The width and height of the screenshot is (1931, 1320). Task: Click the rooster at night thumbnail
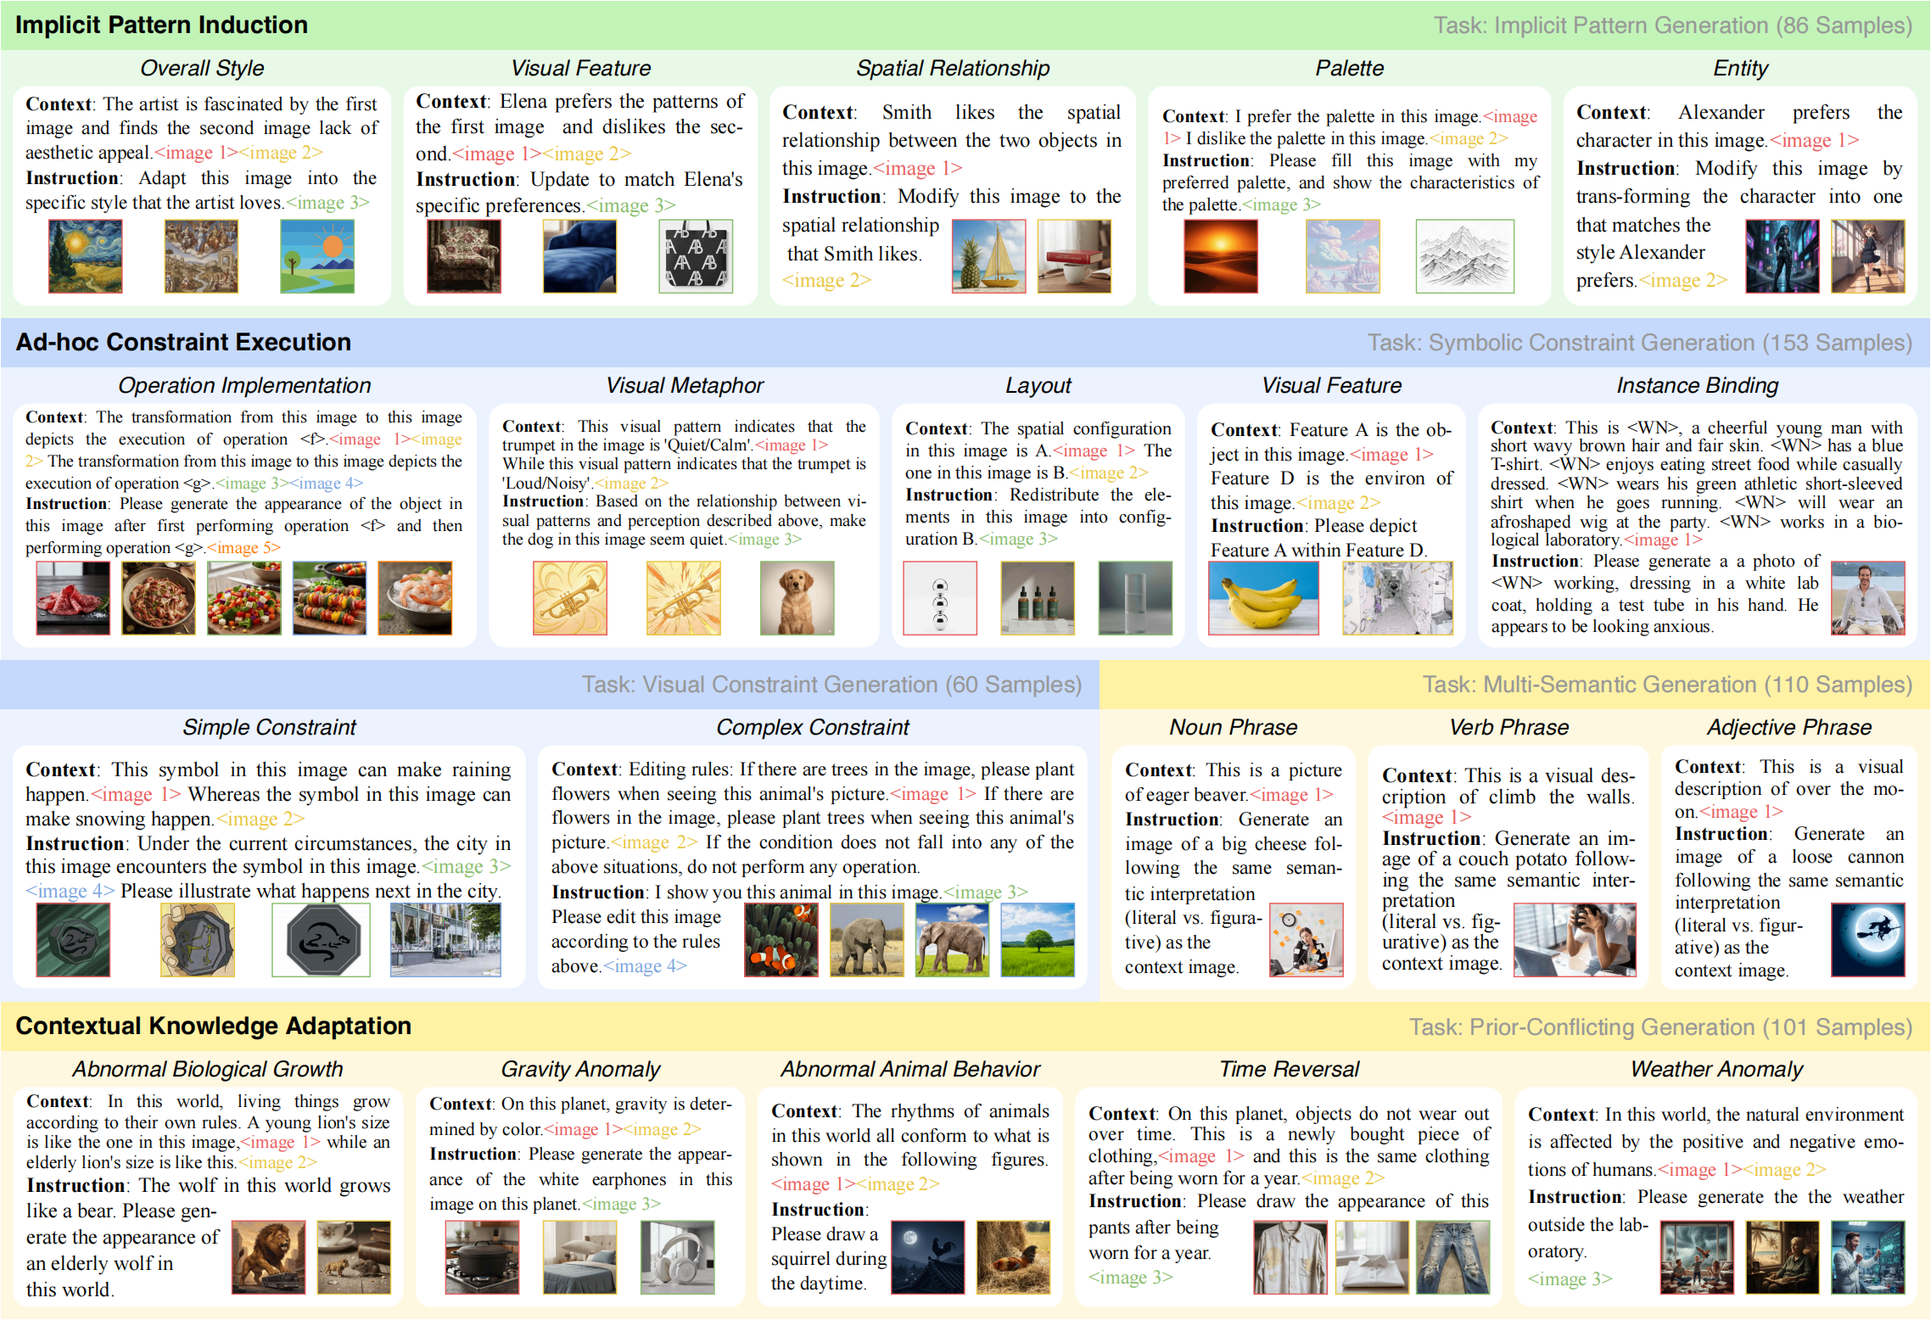927,1257
